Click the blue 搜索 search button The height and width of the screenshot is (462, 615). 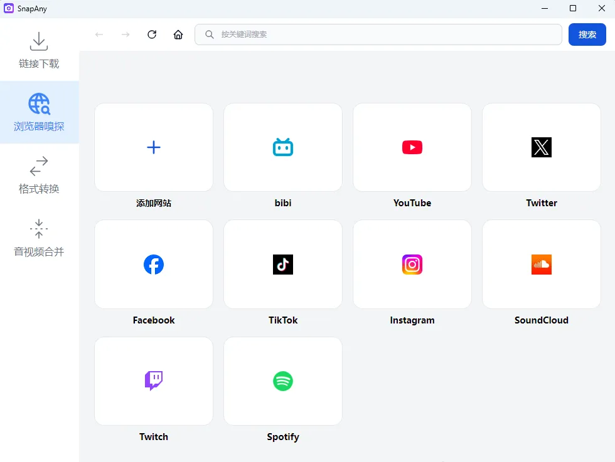click(587, 34)
